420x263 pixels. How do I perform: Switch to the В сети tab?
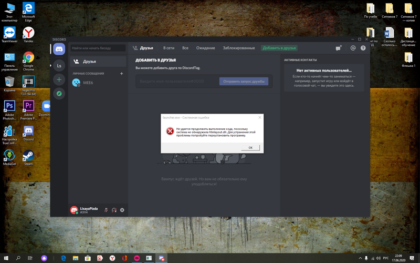click(169, 48)
